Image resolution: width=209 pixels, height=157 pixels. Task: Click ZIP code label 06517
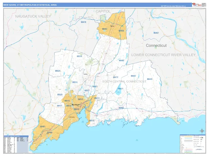(87, 91)
